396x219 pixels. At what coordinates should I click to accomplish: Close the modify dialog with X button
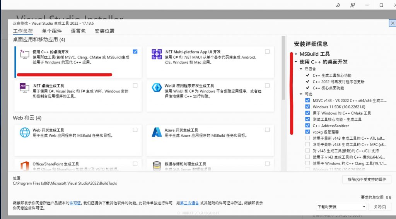[x=393, y=23]
